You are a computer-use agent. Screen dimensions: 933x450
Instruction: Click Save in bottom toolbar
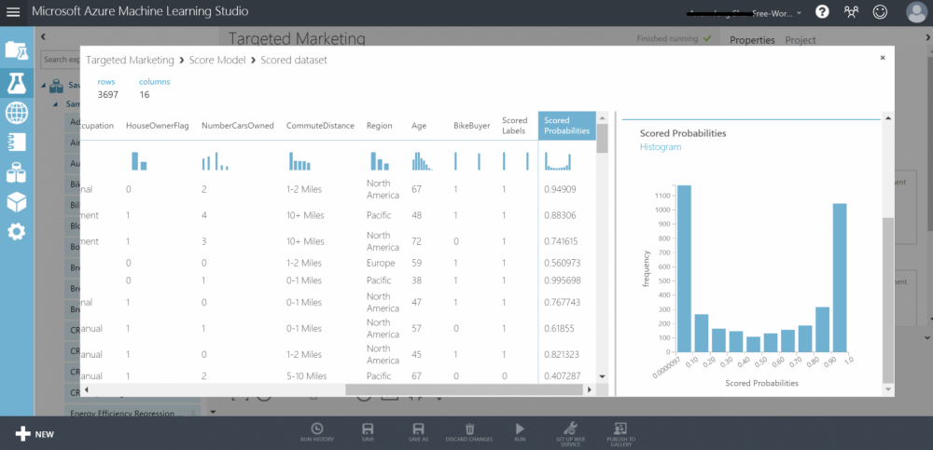click(x=368, y=432)
